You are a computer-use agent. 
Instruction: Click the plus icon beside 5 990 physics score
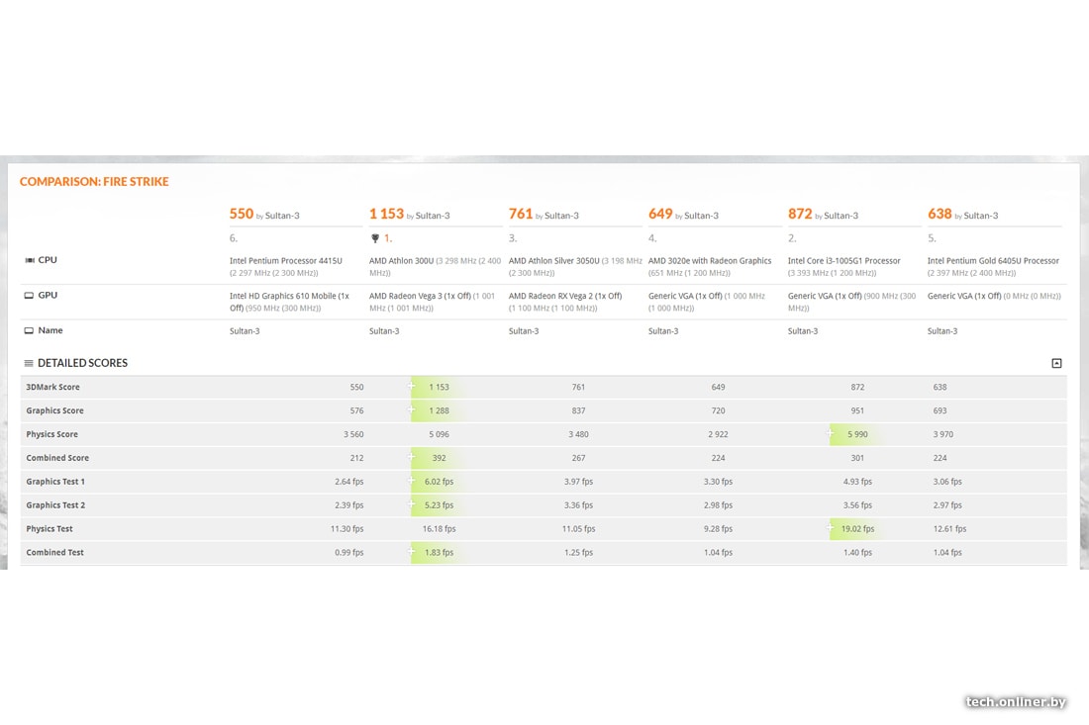[831, 434]
